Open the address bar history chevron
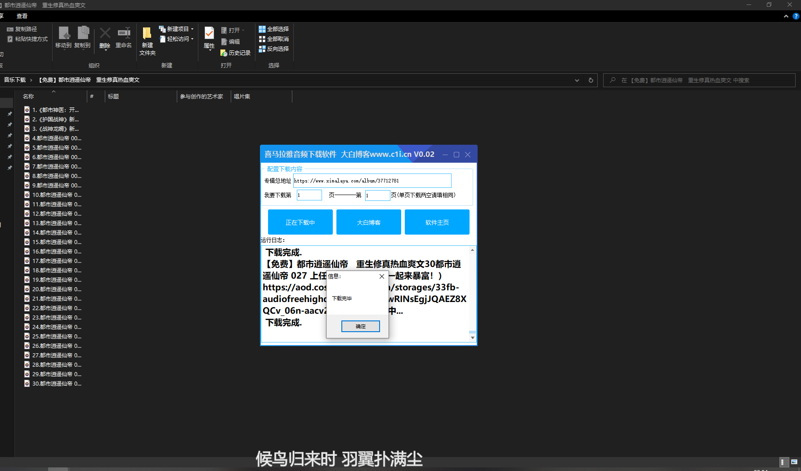 [577, 80]
